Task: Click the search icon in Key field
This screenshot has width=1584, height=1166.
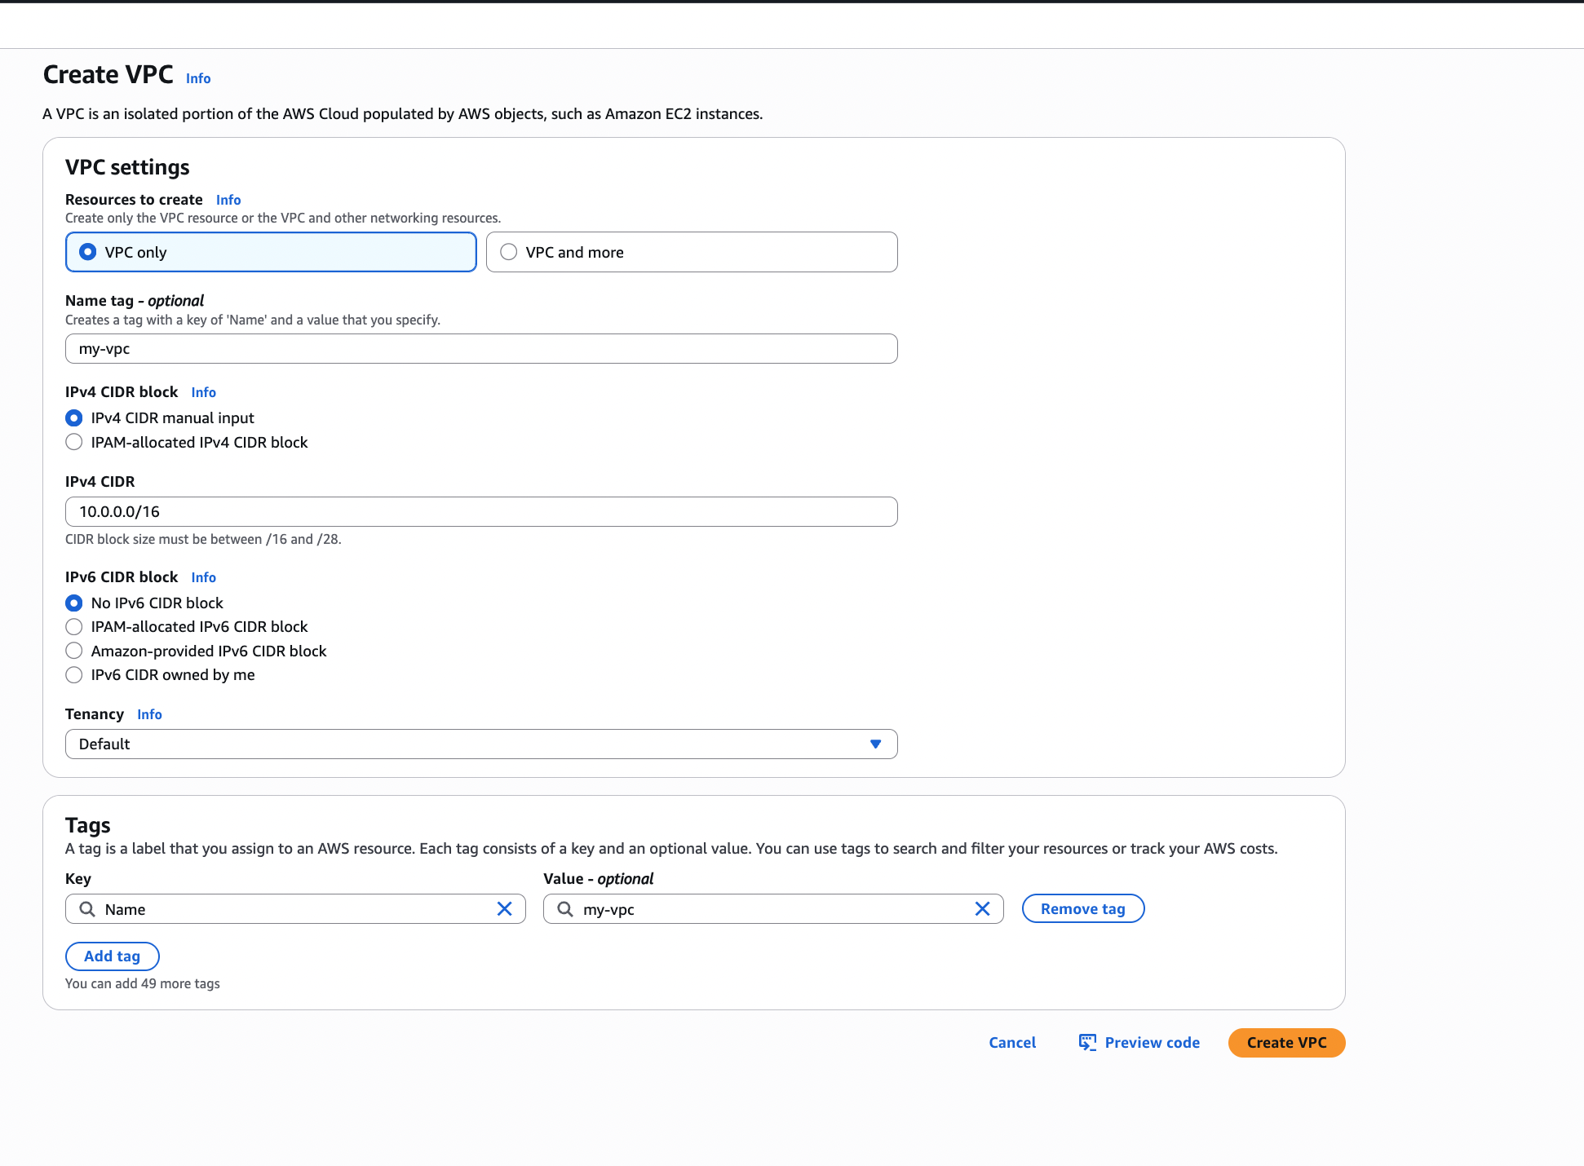Action: [x=87, y=908]
